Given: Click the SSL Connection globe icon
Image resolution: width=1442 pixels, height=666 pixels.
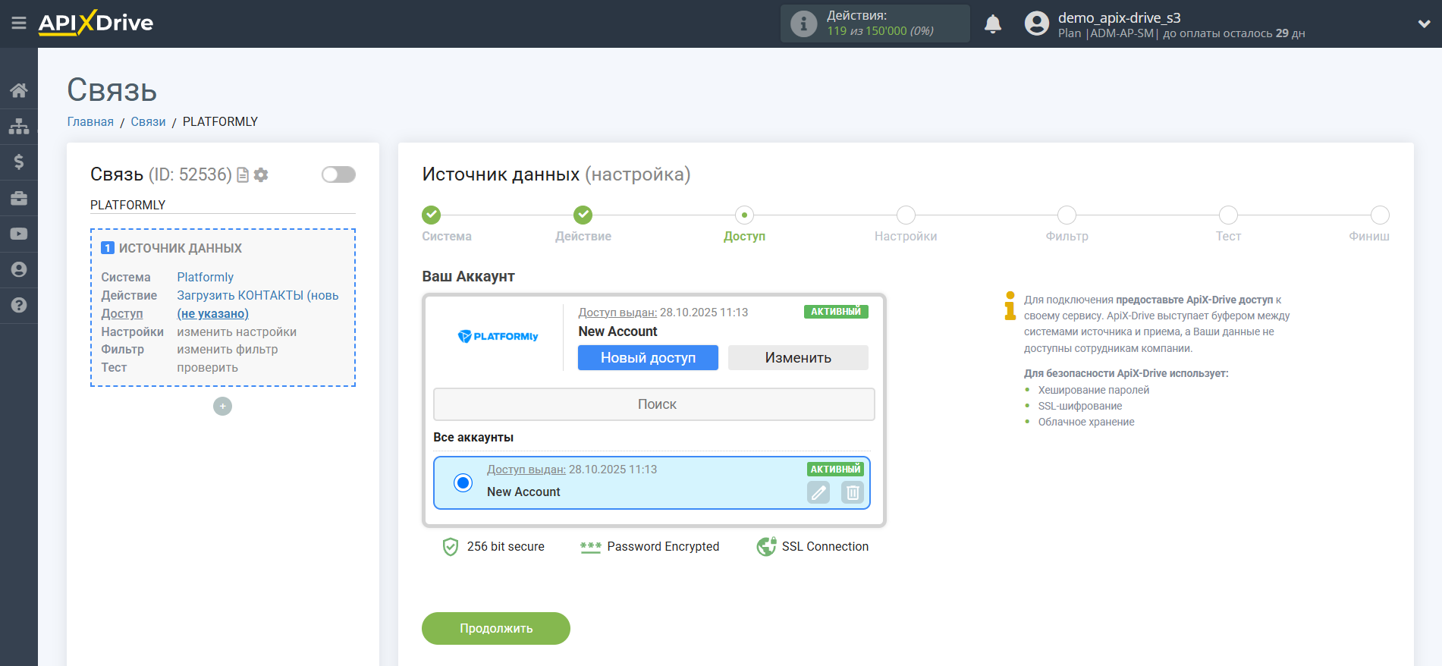Looking at the screenshot, I should (766, 547).
